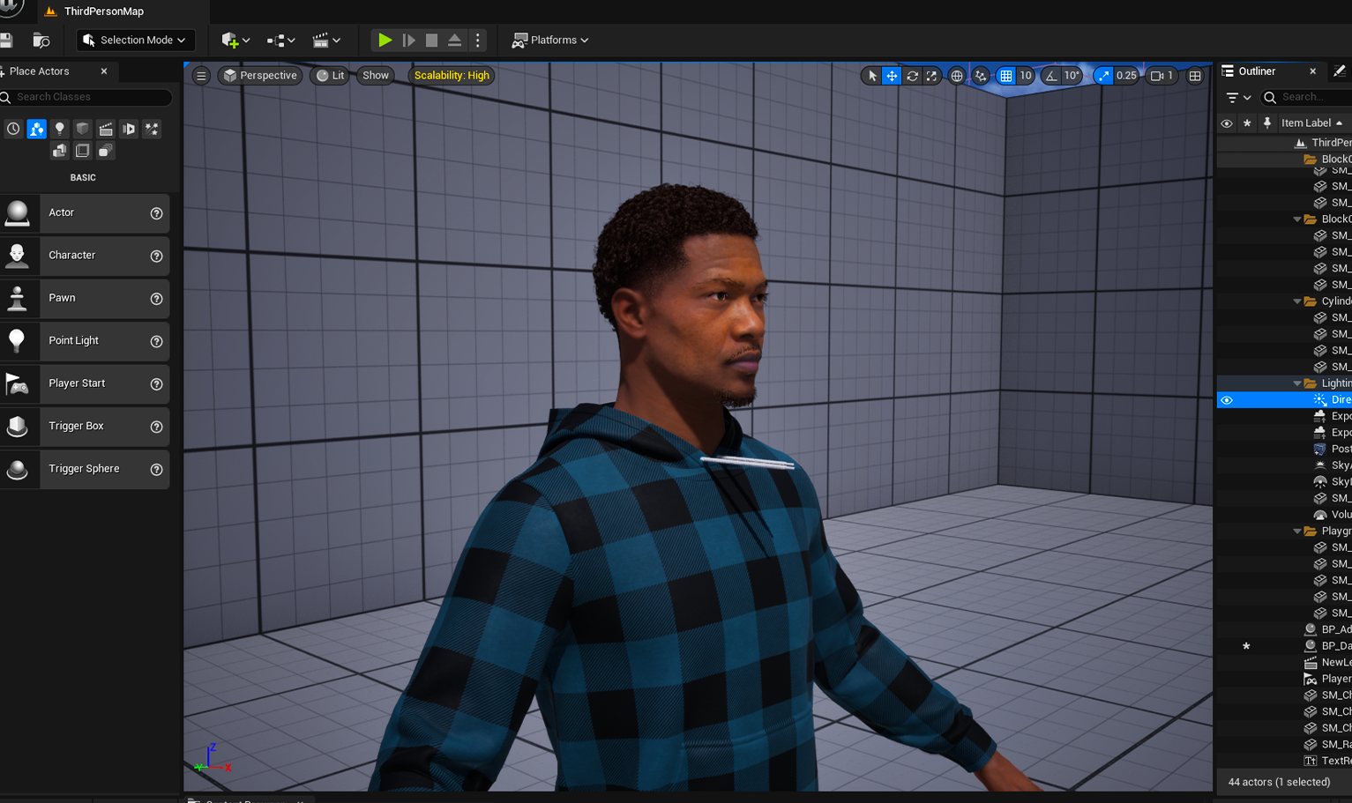Toggle visibility eye of selected Directional Light
1352x803 pixels.
(1227, 400)
